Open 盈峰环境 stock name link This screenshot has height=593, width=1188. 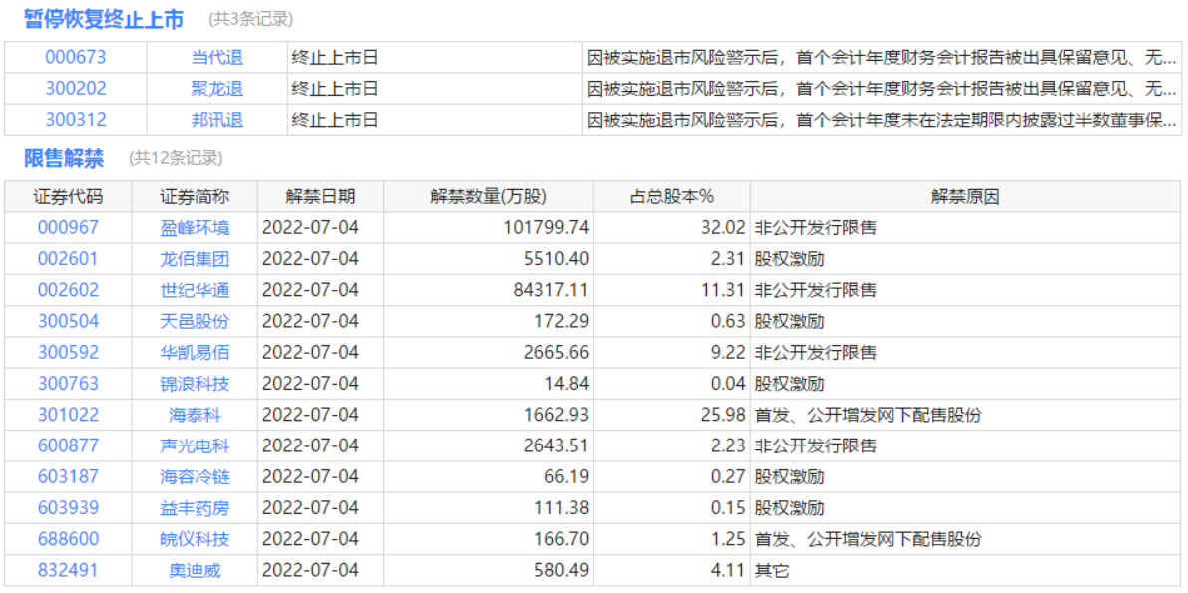[195, 228]
